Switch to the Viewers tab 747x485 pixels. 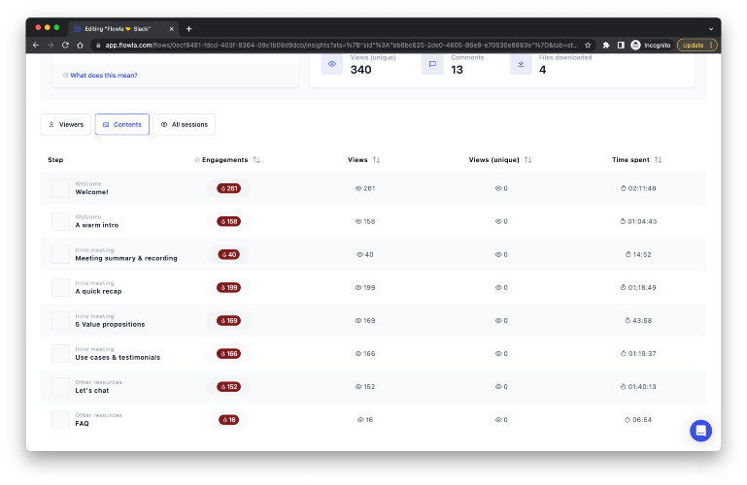[66, 124]
